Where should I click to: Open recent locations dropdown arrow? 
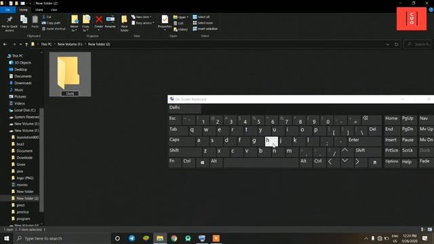[x=20, y=44]
